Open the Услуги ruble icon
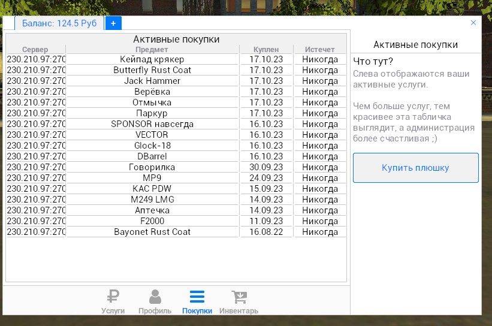The width and height of the screenshot is (492, 326). point(113,297)
